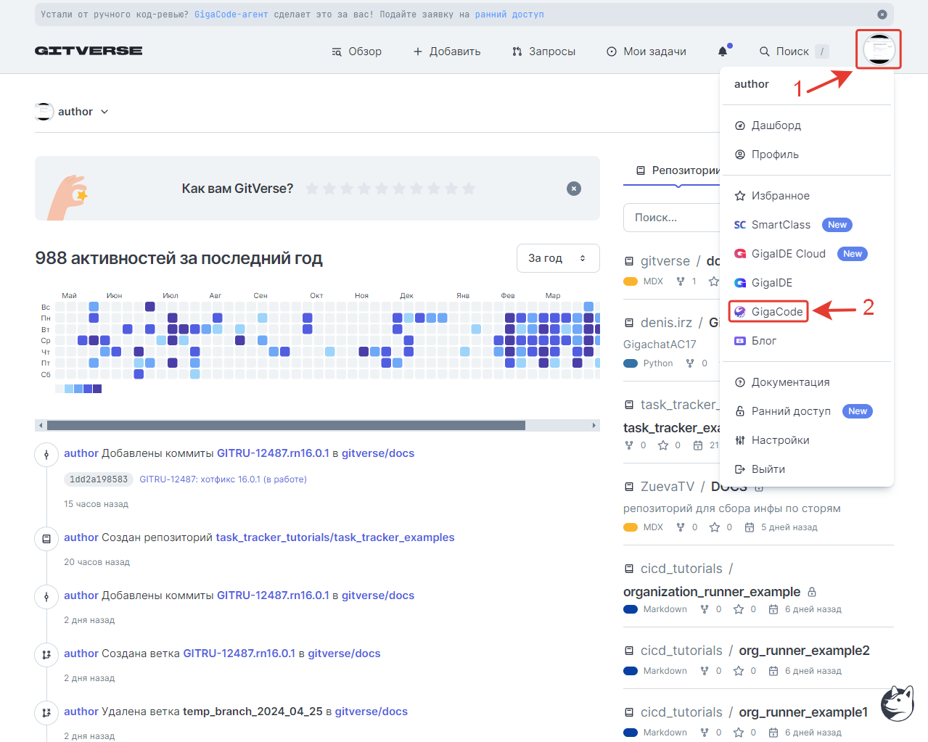Click the lock icon after organization_runner_example

[812, 592]
